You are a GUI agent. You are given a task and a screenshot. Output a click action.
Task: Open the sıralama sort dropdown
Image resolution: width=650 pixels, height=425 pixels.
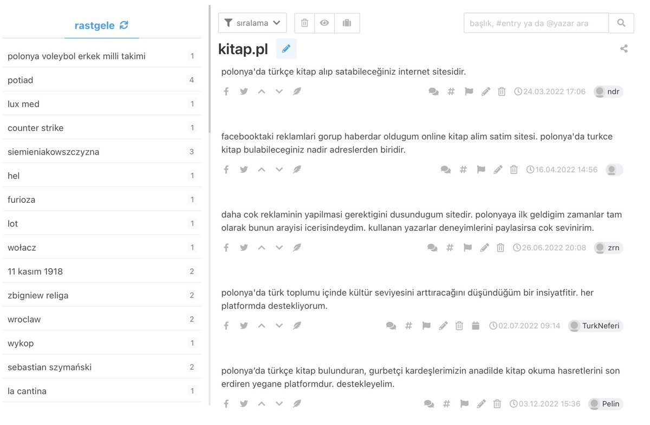tap(252, 23)
